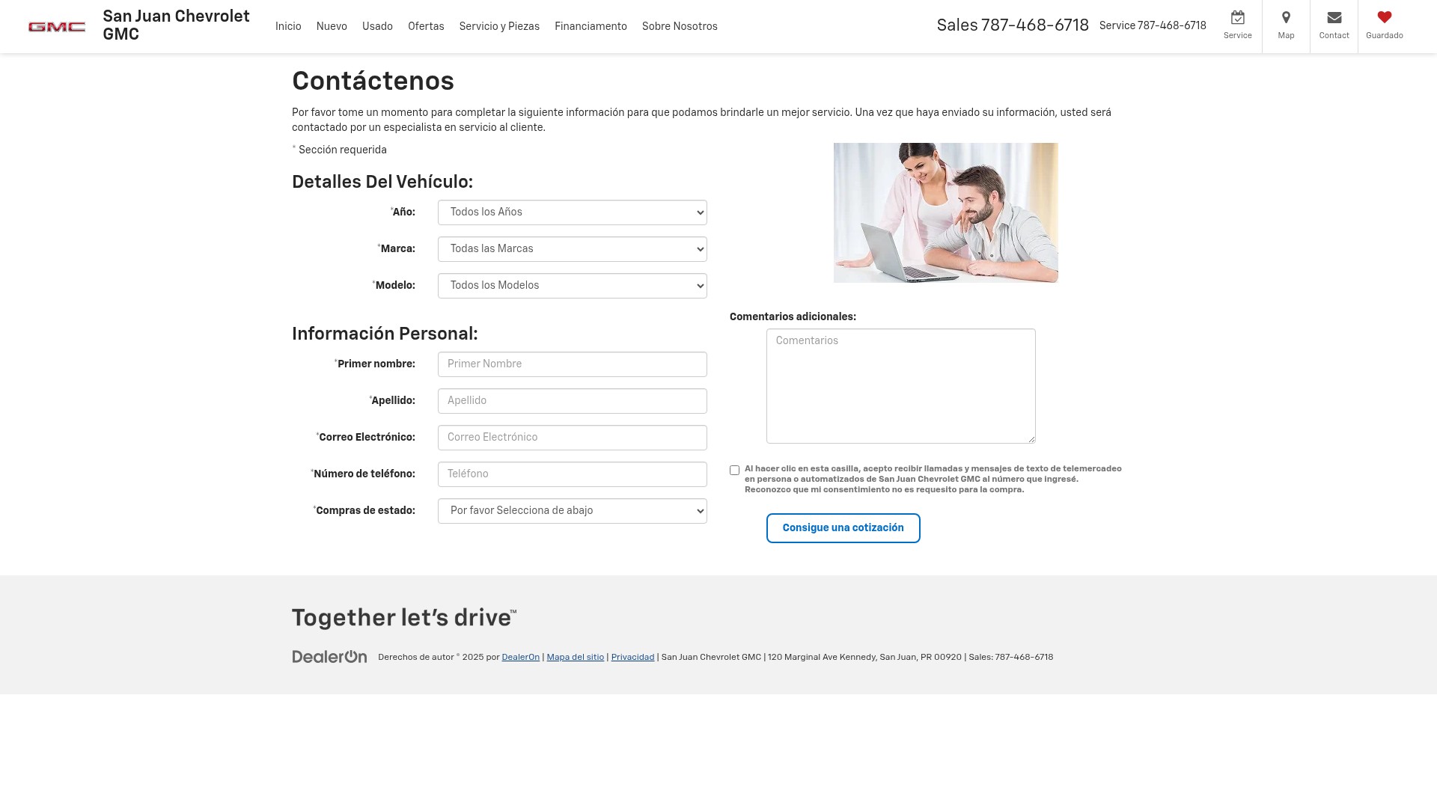The image size is (1437, 808).
Task: Open the Ofertas menu
Action: [x=426, y=26]
